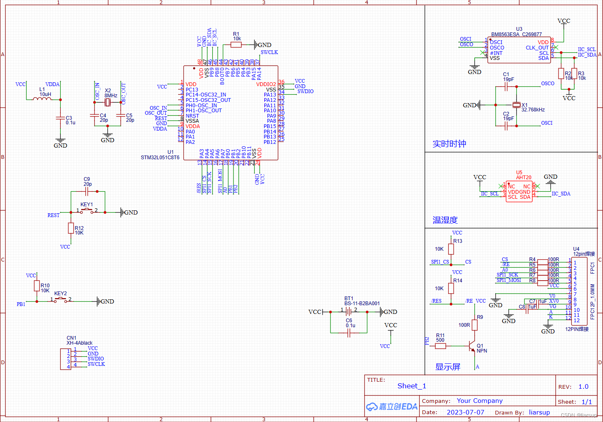Select the R10 10K resistor symbol
This screenshot has width=603, height=422.
pos(37,286)
